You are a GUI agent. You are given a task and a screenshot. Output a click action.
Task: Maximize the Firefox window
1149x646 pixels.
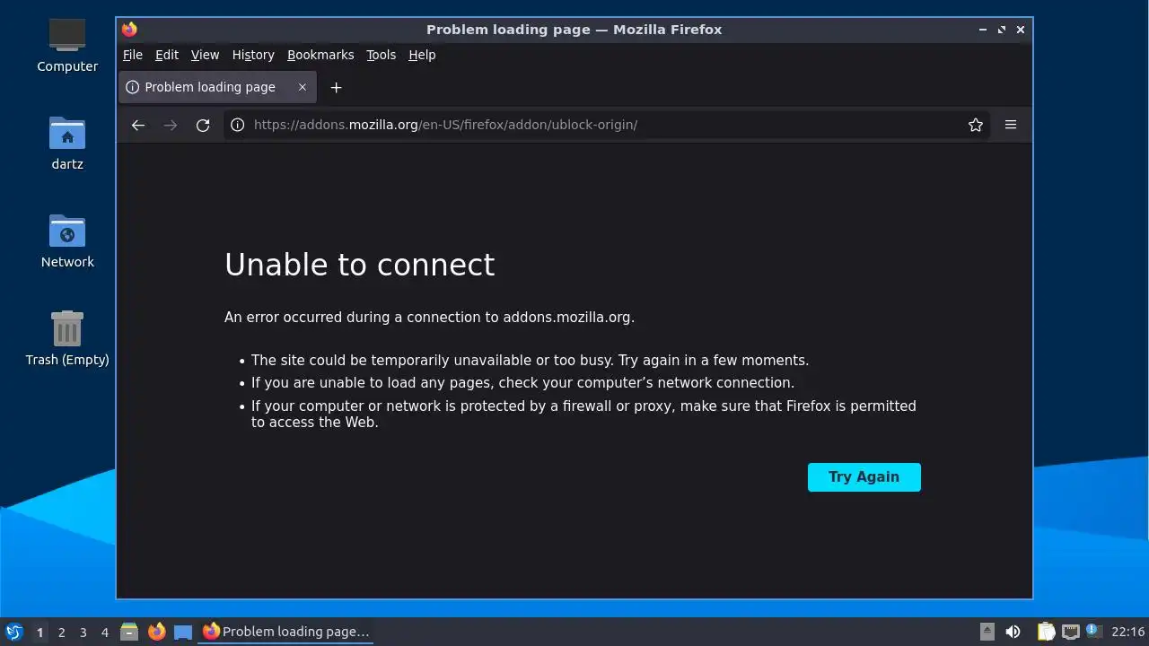click(x=1002, y=30)
